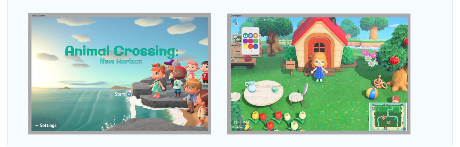Click the airport plane icon on minimap
The height and width of the screenshot is (147, 460).
click(385, 128)
